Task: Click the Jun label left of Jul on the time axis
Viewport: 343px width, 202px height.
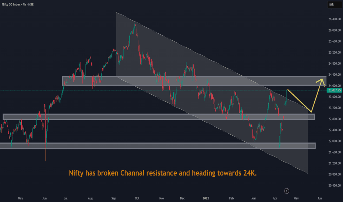Action: pos(45,198)
